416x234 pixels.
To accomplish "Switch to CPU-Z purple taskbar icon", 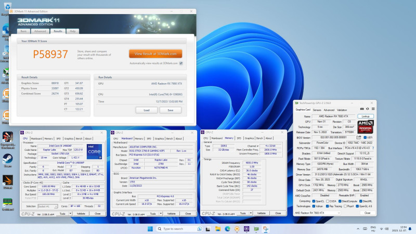I will tap(246, 229).
